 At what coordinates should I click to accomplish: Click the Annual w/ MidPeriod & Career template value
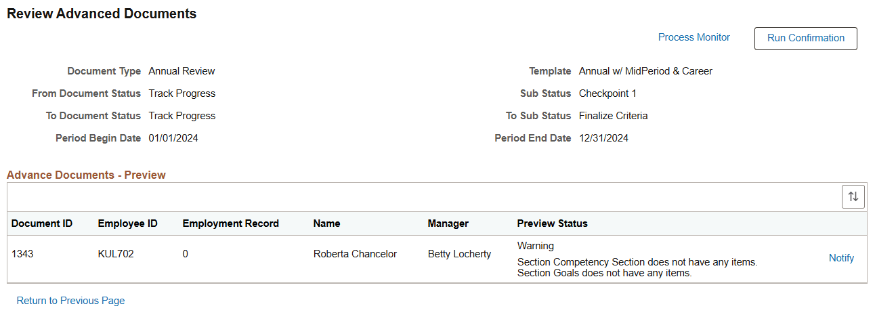[x=645, y=71]
